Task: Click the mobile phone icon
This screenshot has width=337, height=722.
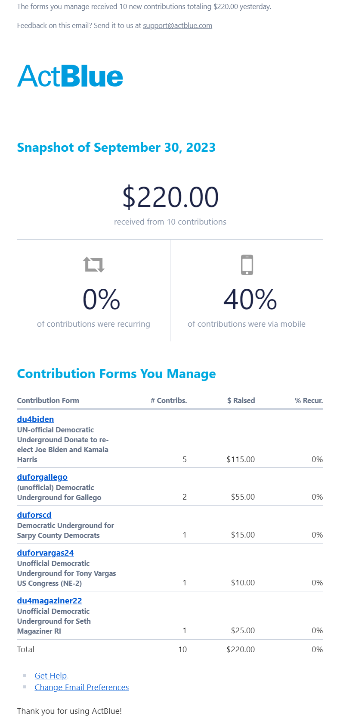Action: pos(247,265)
